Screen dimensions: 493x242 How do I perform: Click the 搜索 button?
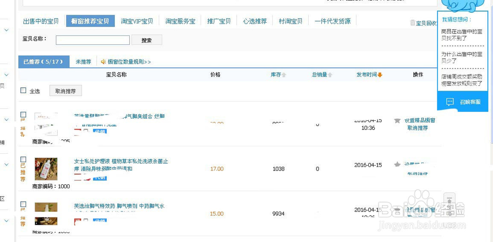coord(146,40)
